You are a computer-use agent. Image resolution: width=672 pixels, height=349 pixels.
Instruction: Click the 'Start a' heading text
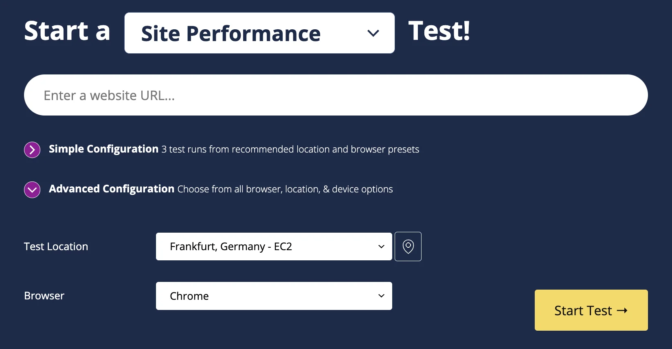[67, 31]
